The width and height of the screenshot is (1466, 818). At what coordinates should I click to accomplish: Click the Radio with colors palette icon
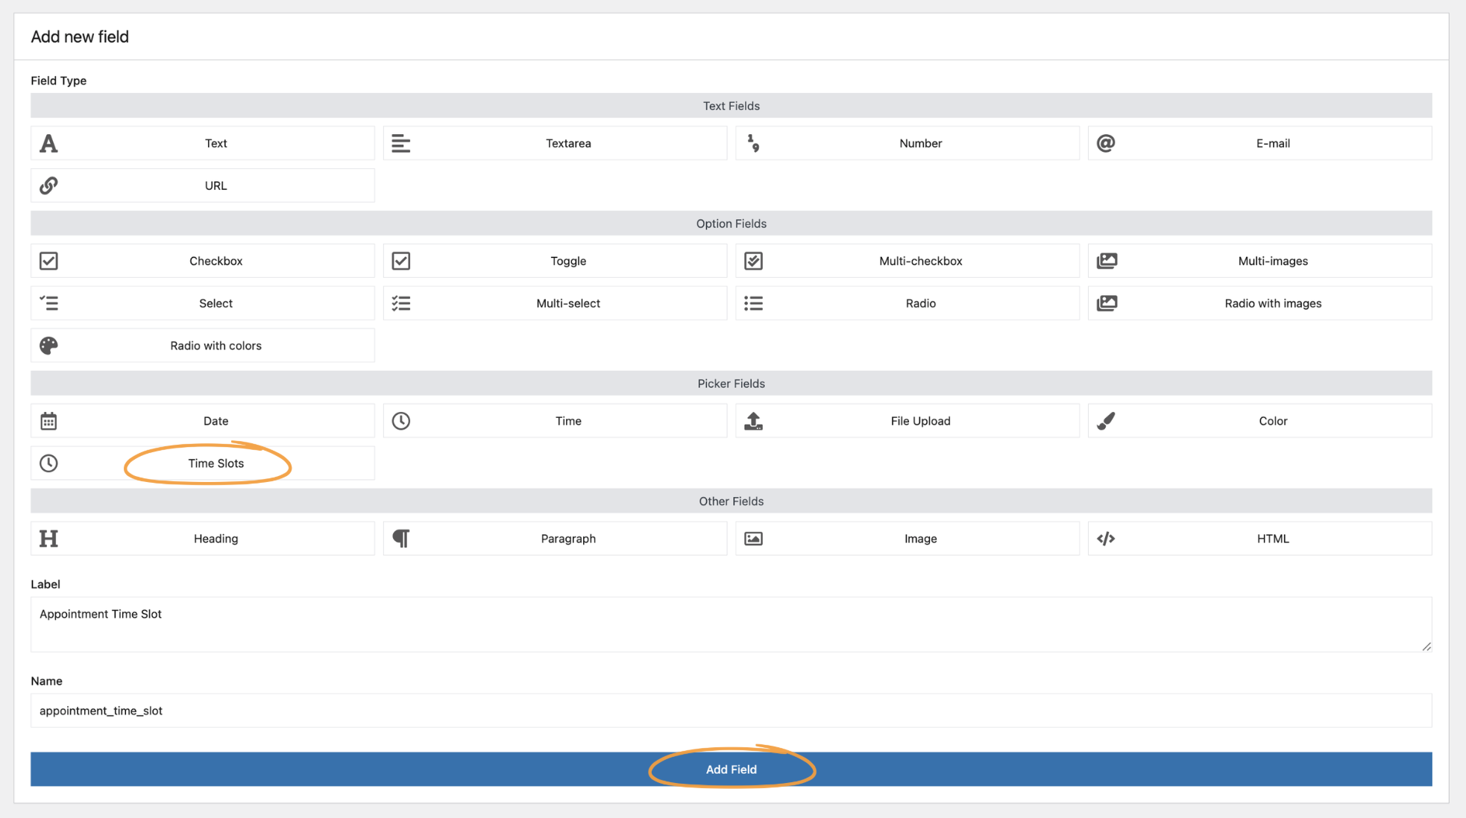pyautogui.click(x=48, y=345)
